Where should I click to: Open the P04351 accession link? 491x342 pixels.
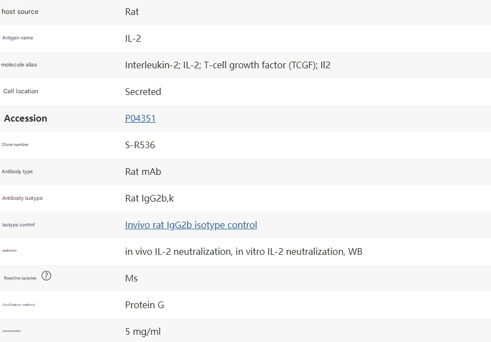(140, 118)
